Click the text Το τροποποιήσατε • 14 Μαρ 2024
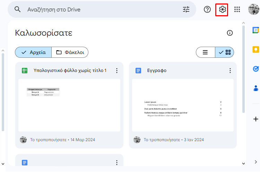 (x=62, y=140)
